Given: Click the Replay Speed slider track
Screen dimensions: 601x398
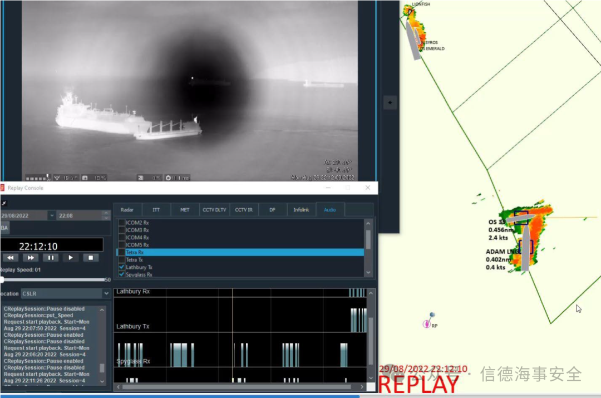Looking at the screenshot, I should 53,280.
